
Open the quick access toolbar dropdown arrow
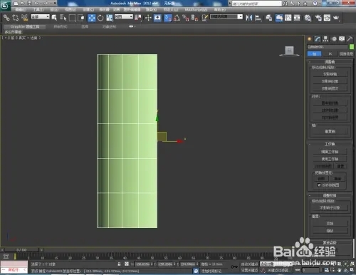tap(55, 4)
